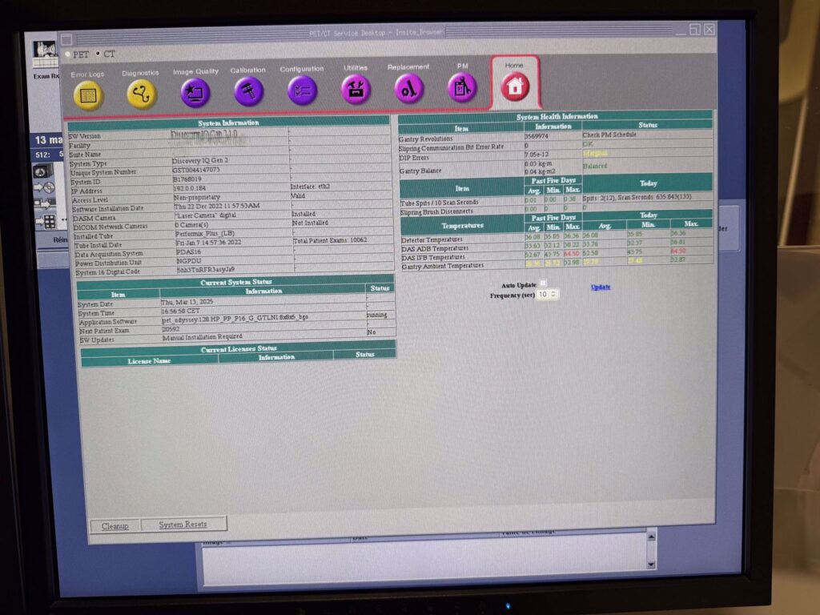Click the 'PDAS16' data acquisition value
Image resolution: width=820 pixels, height=615 pixels.
point(189,252)
